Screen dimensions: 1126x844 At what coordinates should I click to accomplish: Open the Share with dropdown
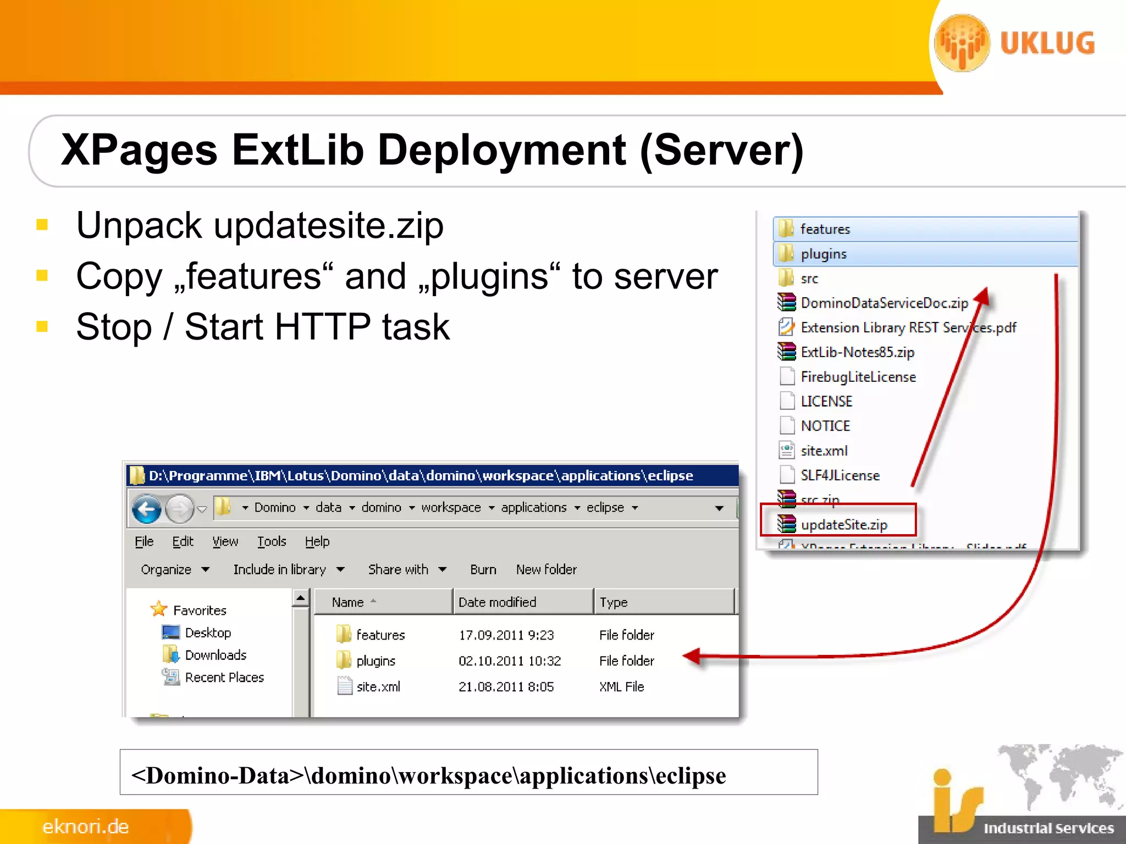pos(407,570)
